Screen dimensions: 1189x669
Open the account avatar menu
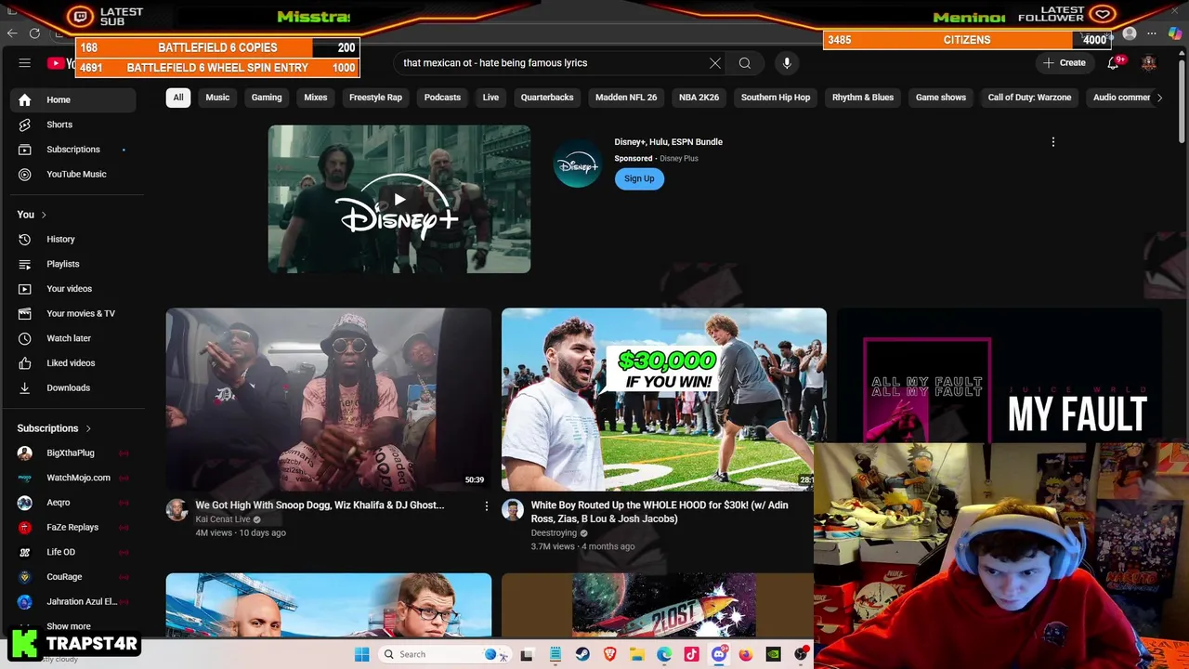click(x=1149, y=63)
